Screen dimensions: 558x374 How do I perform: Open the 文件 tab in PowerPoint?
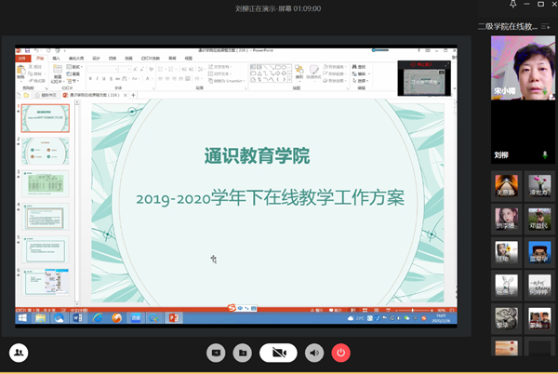(23, 58)
